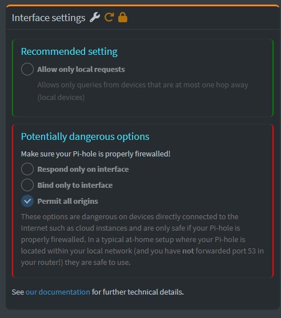Click the wrench icon beside Interface settings
Viewport: 281px width, 318px height.
(x=95, y=18)
